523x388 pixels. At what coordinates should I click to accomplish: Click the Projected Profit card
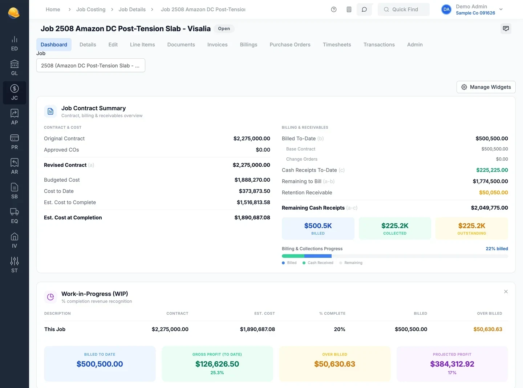pyautogui.click(x=452, y=364)
